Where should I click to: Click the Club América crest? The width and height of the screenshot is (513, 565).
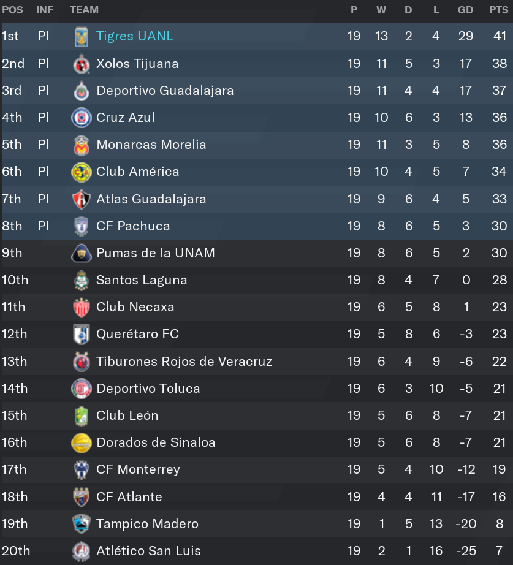coord(81,172)
